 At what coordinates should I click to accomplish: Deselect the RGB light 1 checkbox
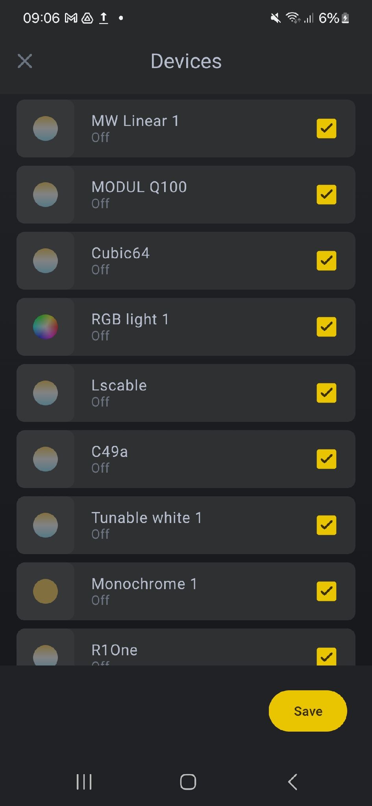(326, 327)
